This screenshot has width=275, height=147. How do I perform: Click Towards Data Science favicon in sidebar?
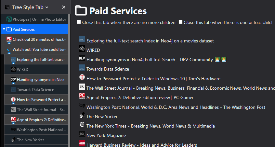click(x=13, y=89)
